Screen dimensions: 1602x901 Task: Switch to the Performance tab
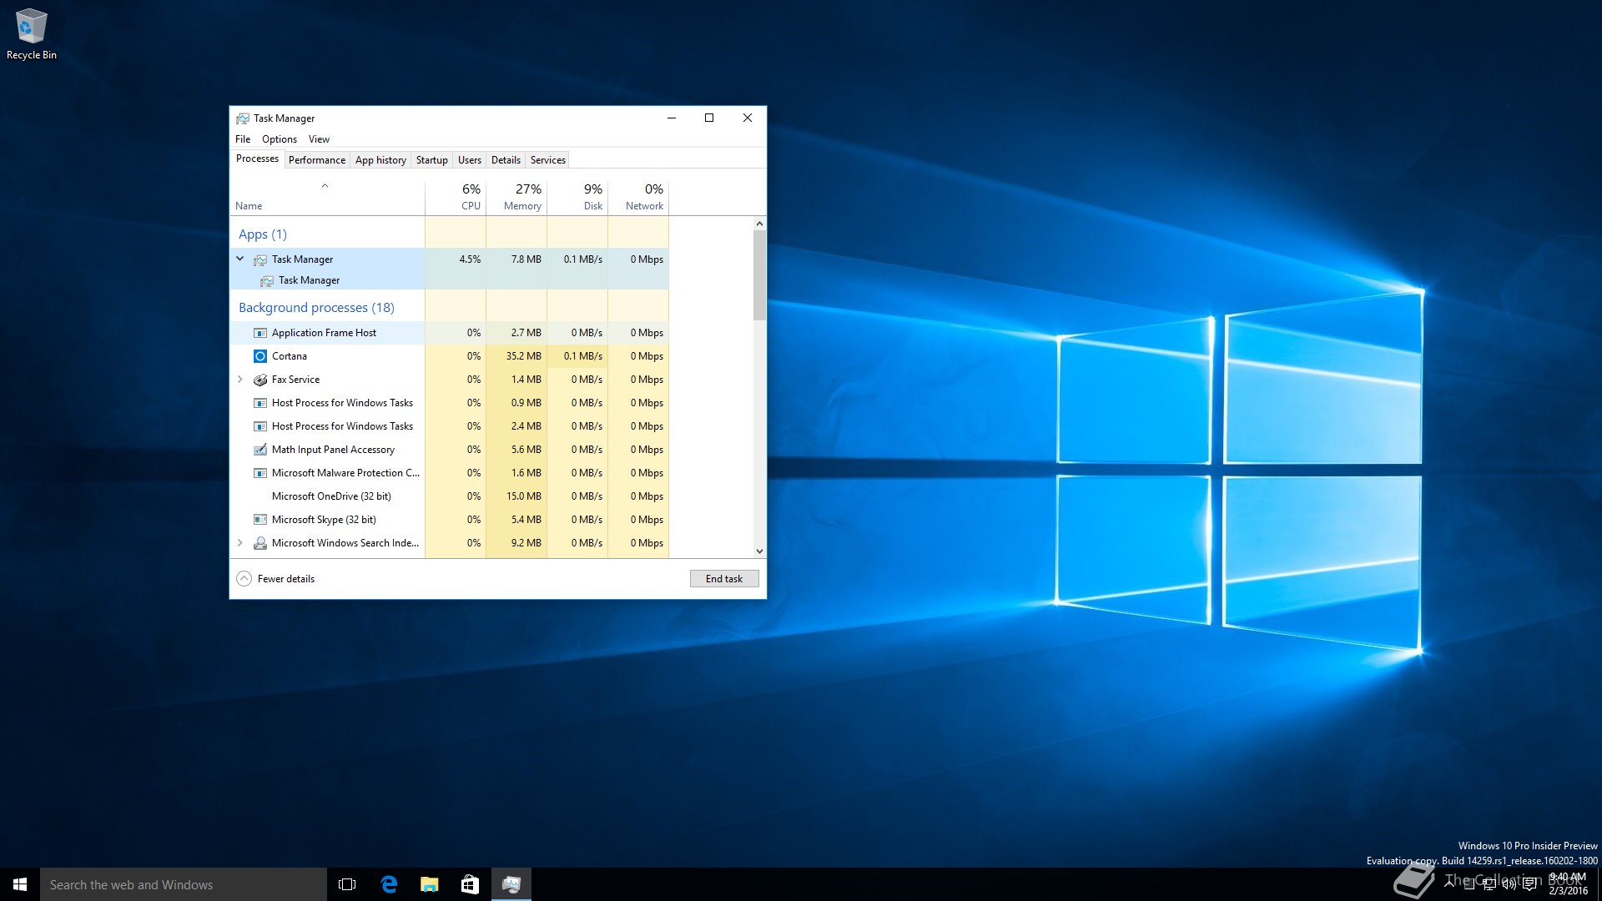tap(316, 160)
